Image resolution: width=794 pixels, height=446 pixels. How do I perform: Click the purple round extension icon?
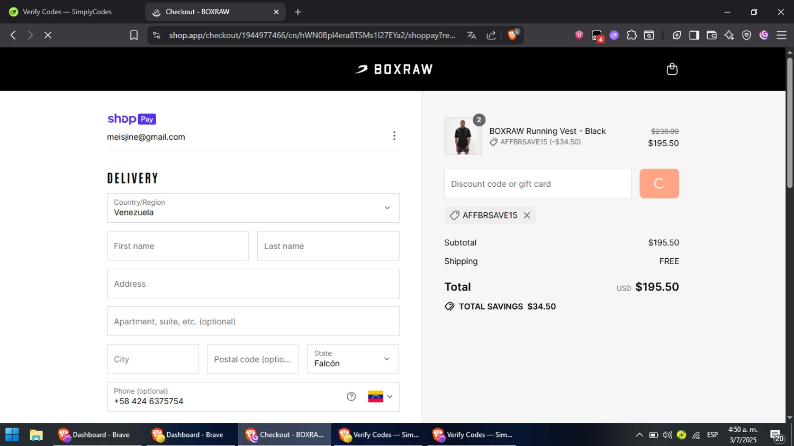(x=614, y=35)
